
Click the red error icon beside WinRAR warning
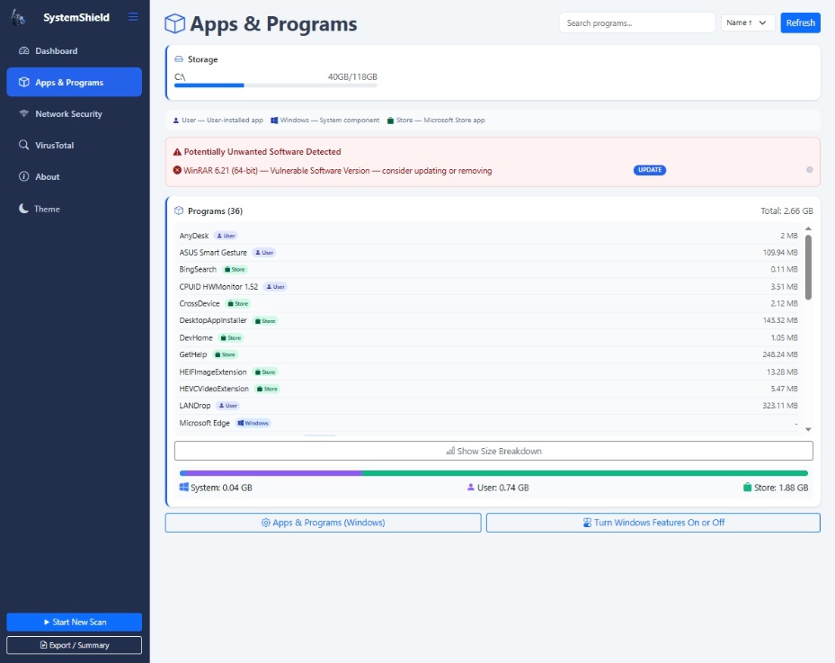tap(177, 170)
